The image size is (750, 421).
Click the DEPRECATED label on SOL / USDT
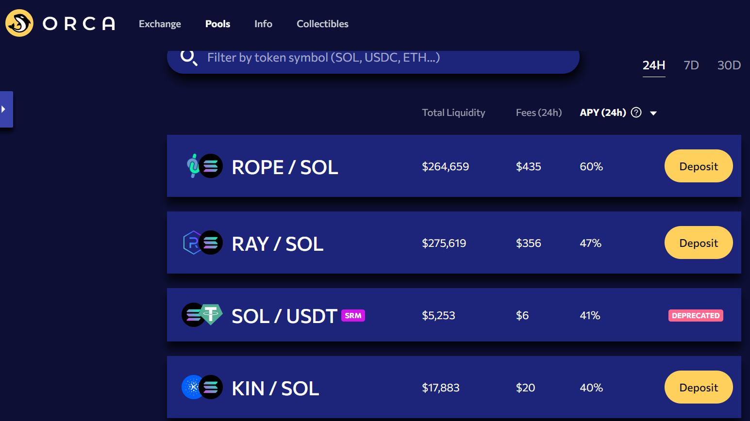tap(696, 315)
